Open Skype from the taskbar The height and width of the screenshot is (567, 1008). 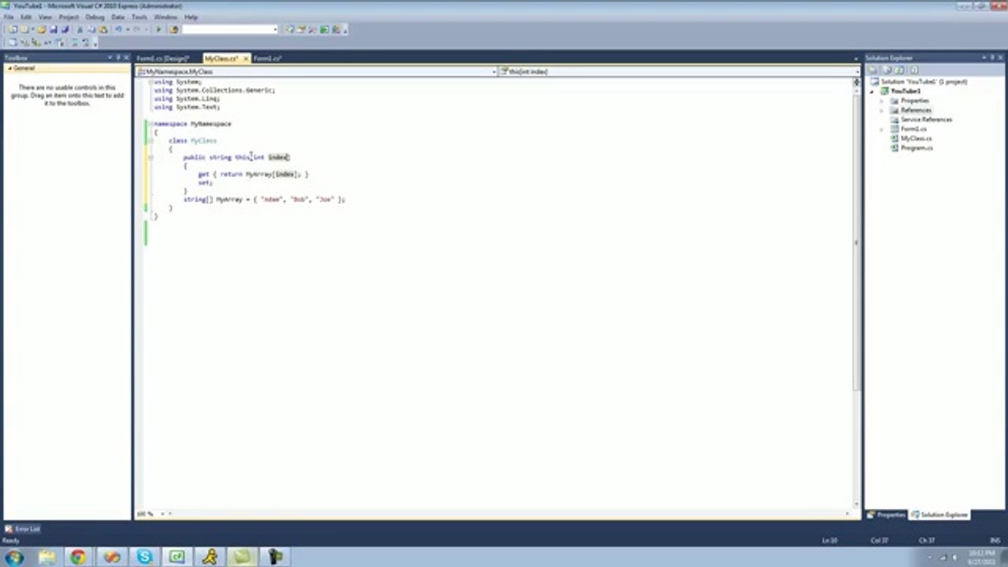click(x=144, y=558)
